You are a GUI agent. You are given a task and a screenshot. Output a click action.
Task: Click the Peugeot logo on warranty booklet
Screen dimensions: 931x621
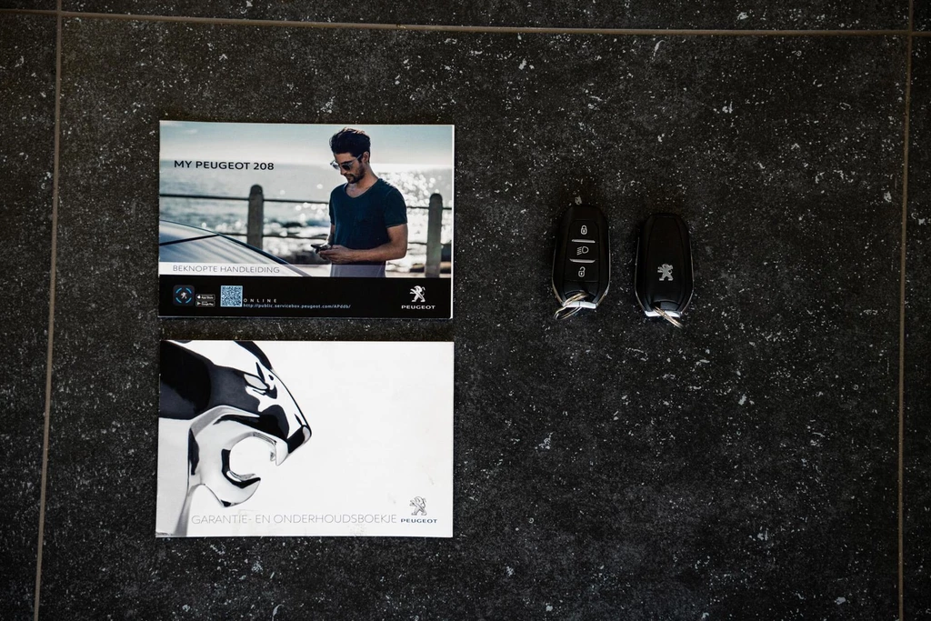[x=418, y=509]
